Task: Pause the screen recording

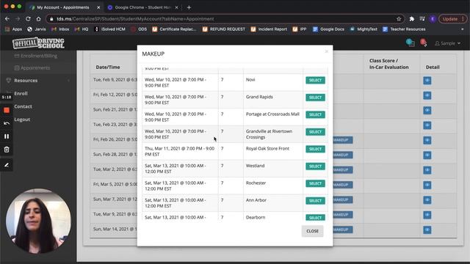Action: (x=7, y=136)
